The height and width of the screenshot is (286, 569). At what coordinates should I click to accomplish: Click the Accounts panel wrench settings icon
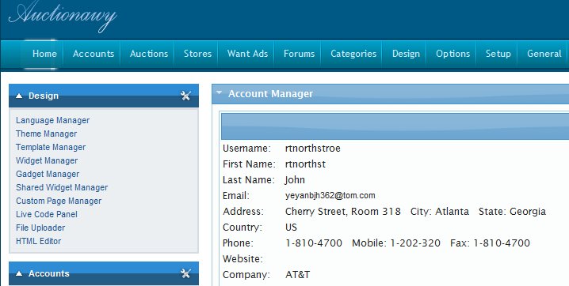pos(185,273)
